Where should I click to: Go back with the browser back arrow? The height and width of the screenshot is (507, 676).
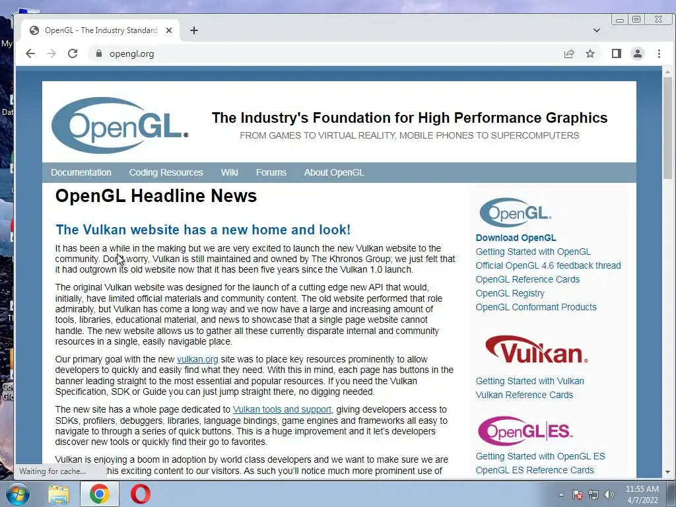coord(30,53)
